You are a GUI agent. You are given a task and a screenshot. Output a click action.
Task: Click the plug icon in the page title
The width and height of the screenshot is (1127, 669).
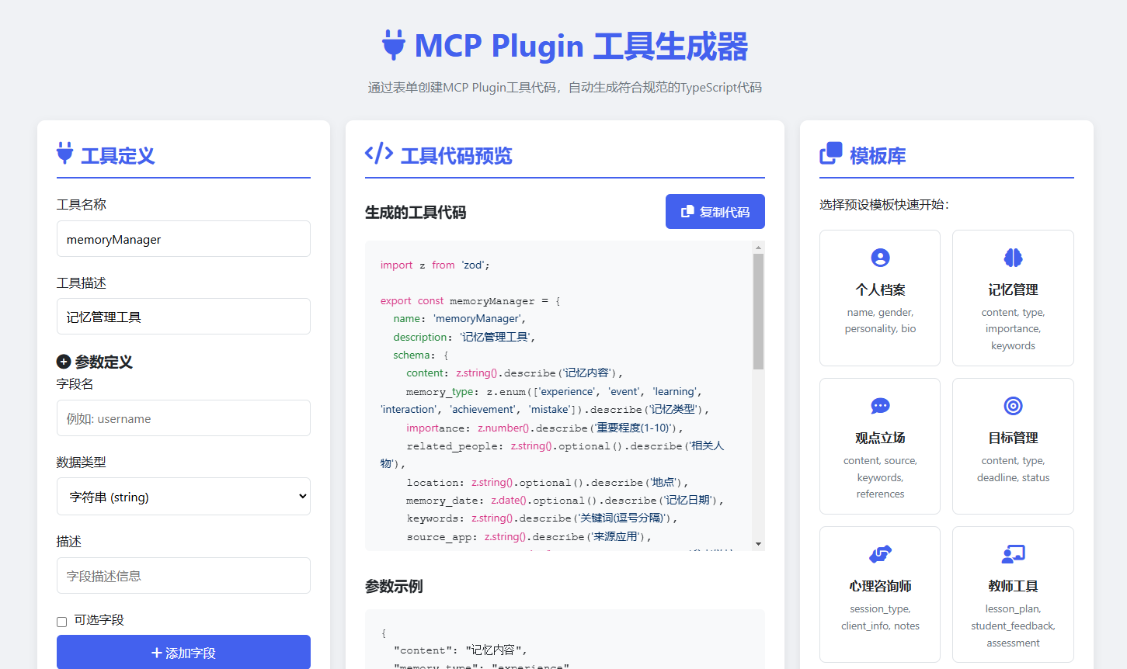tap(395, 45)
